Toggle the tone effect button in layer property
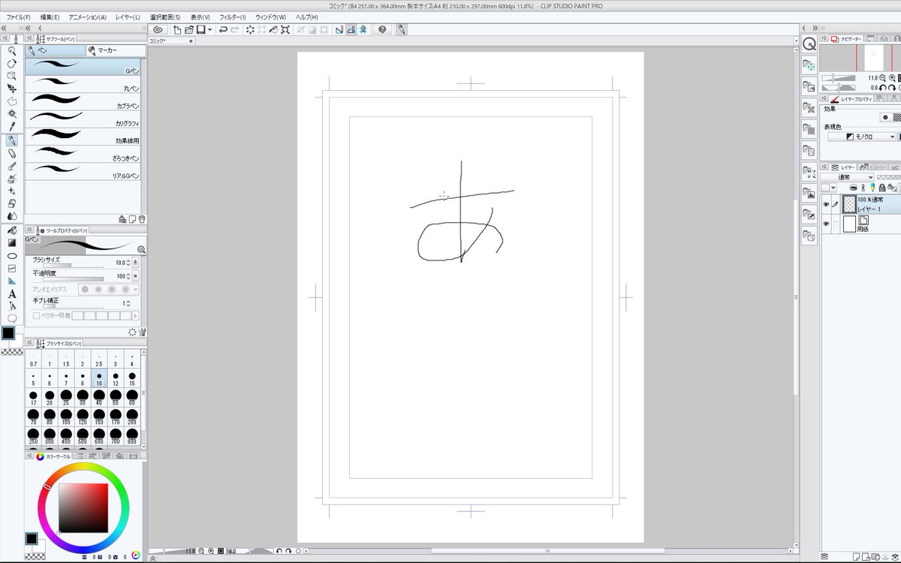Viewport: 901px width, 563px height. click(896, 117)
